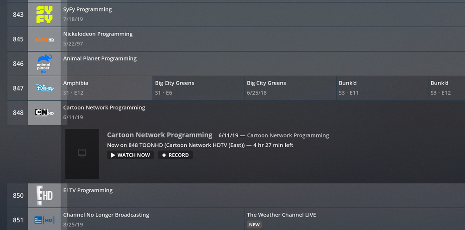The width and height of the screenshot is (465, 230).
Task: Click the SyFy channel logo
Action: (44, 15)
